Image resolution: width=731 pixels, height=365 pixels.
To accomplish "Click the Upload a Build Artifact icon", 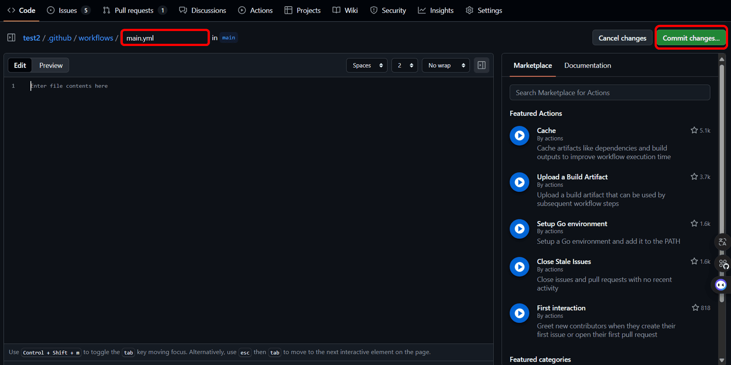I will coord(519,182).
